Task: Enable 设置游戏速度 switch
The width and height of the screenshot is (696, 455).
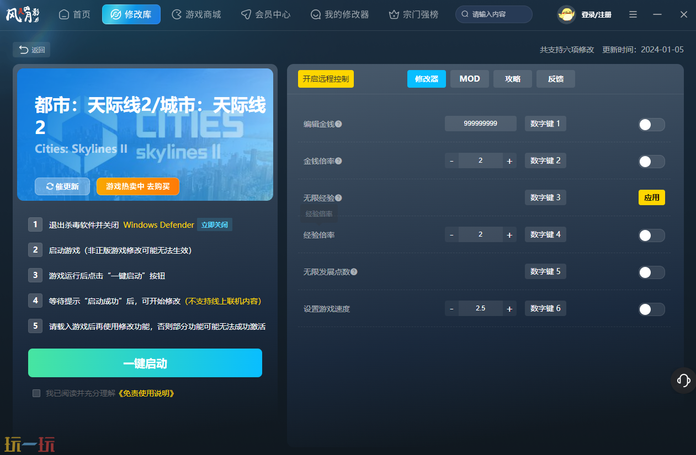Action: point(651,309)
